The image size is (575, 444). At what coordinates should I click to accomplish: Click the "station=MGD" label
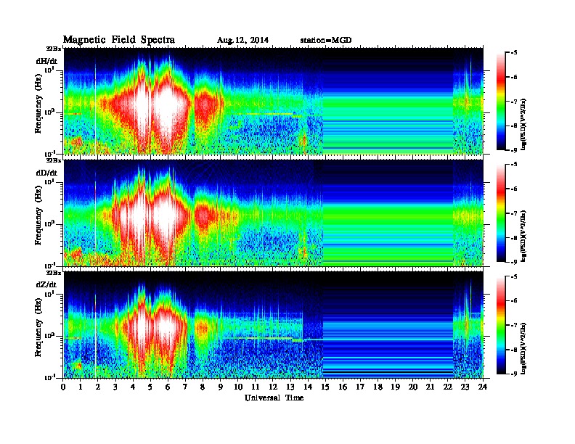pos(326,41)
